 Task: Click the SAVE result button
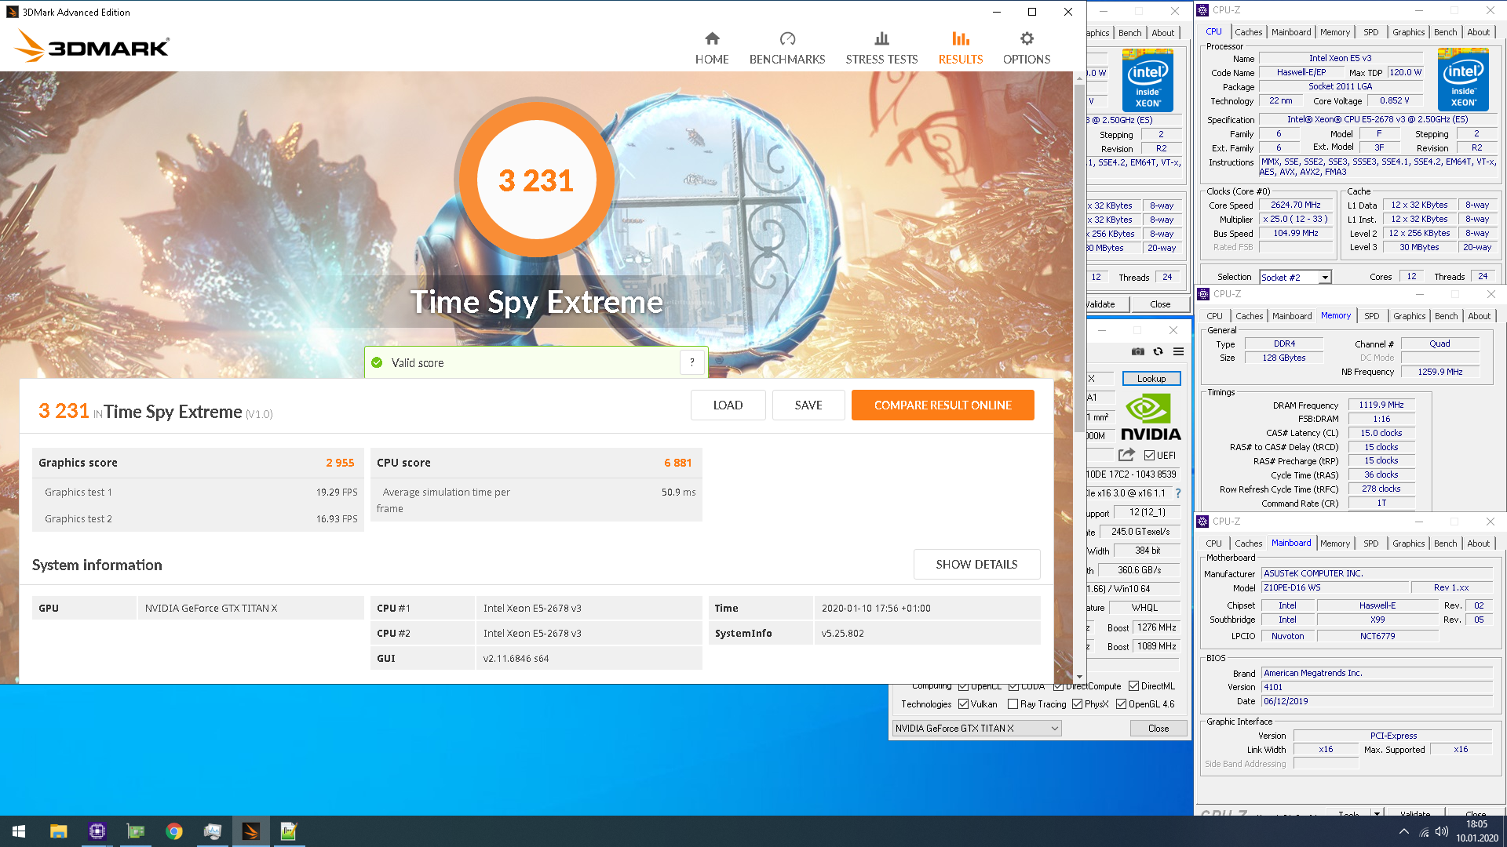pyautogui.click(x=808, y=405)
